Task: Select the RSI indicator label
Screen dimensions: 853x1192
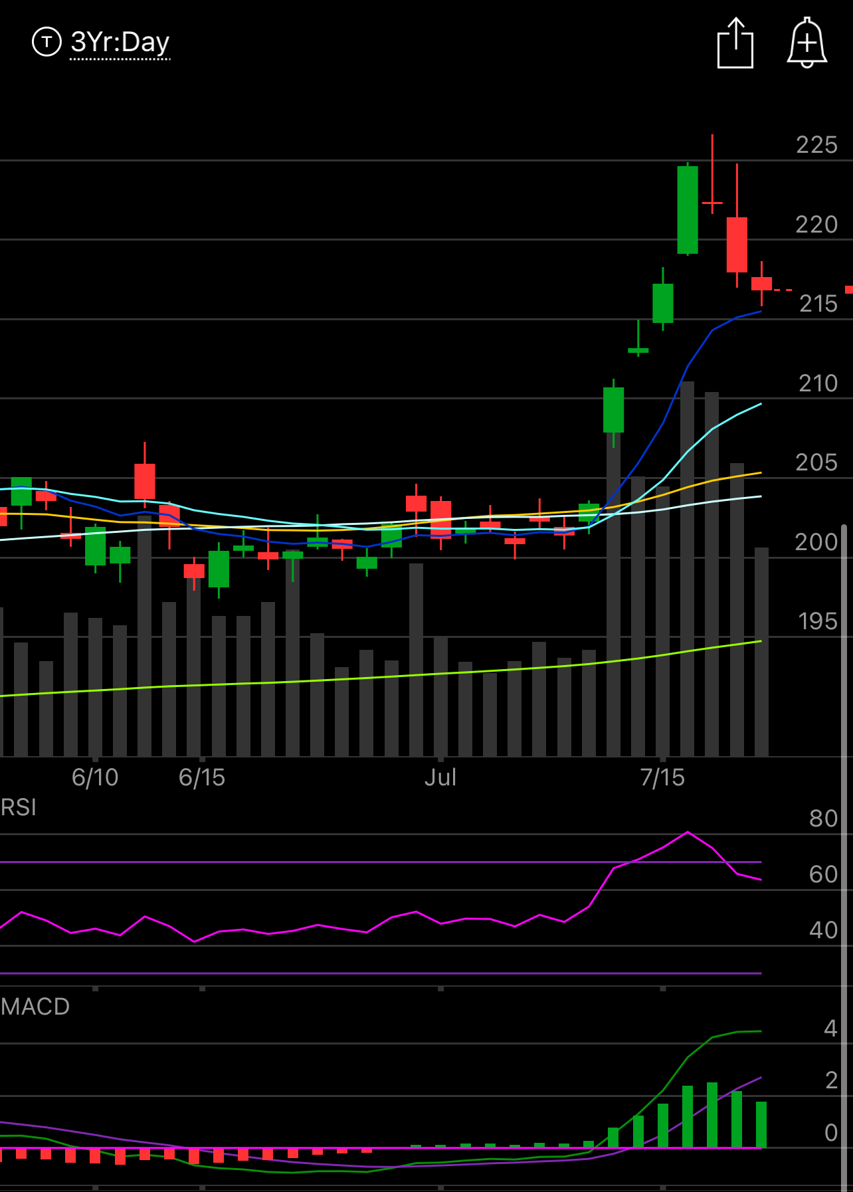Action: tap(19, 807)
